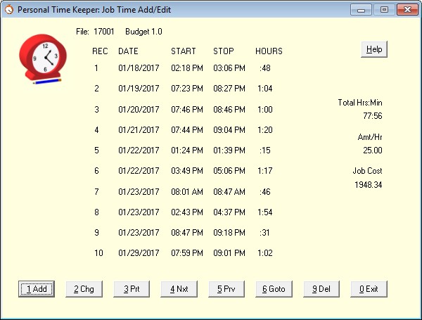Click hours value :46
This screenshot has width=422, height=320.
coord(265,192)
